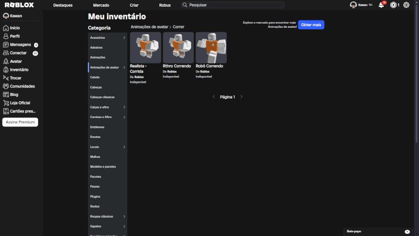Click the Kawan avatar in top bar
The width and height of the screenshot is (419, 236).
pos(353,5)
